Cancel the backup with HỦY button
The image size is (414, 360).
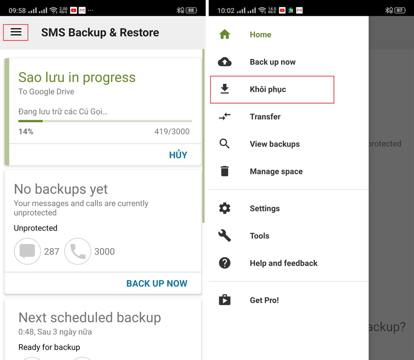click(x=178, y=155)
